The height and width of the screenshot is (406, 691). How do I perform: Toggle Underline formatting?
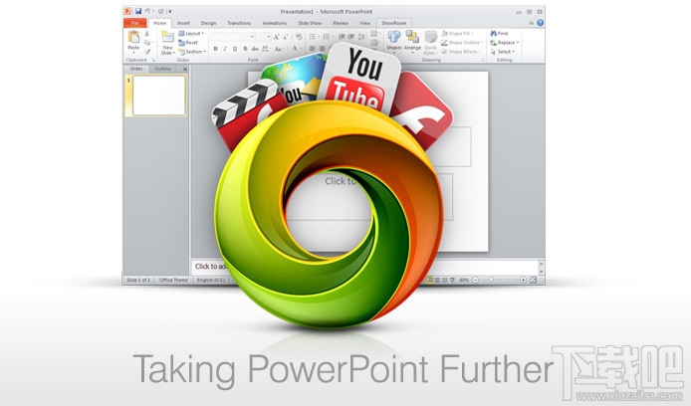coord(235,49)
